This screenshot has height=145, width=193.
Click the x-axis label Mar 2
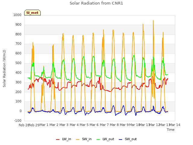pyautogui.click(x=54, y=125)
